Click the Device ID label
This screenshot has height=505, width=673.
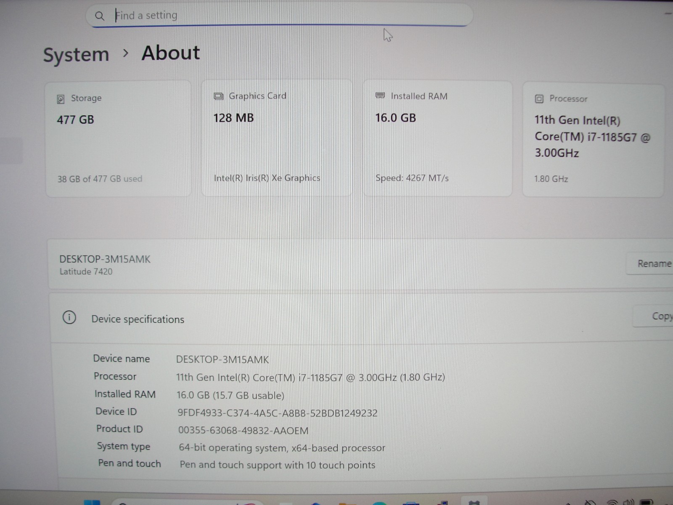116,412
